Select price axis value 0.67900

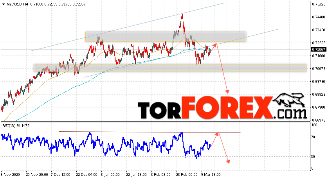tap(319, 107)
